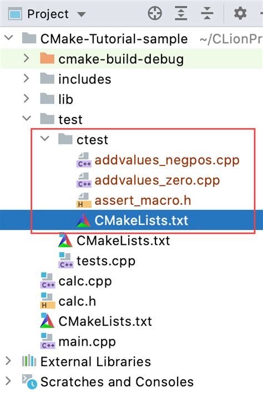Select addvalues_negpos.cpp in the tree
Screen dimensions: 263x402
point(167,160)
